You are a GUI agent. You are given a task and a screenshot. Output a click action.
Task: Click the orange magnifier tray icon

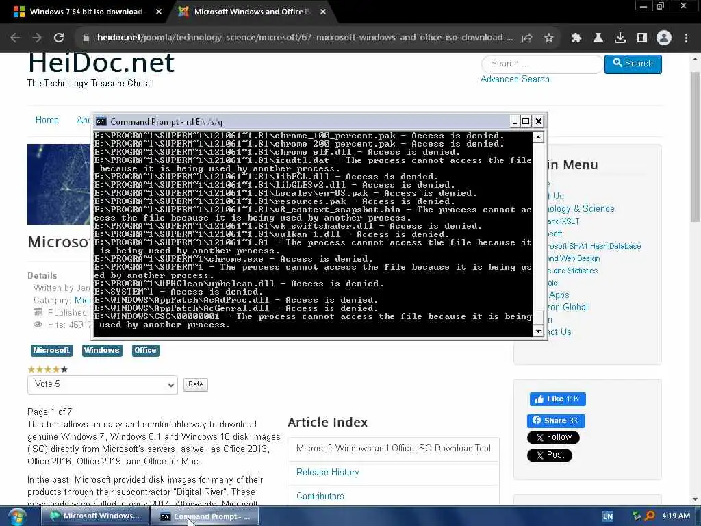pos(650,516)
